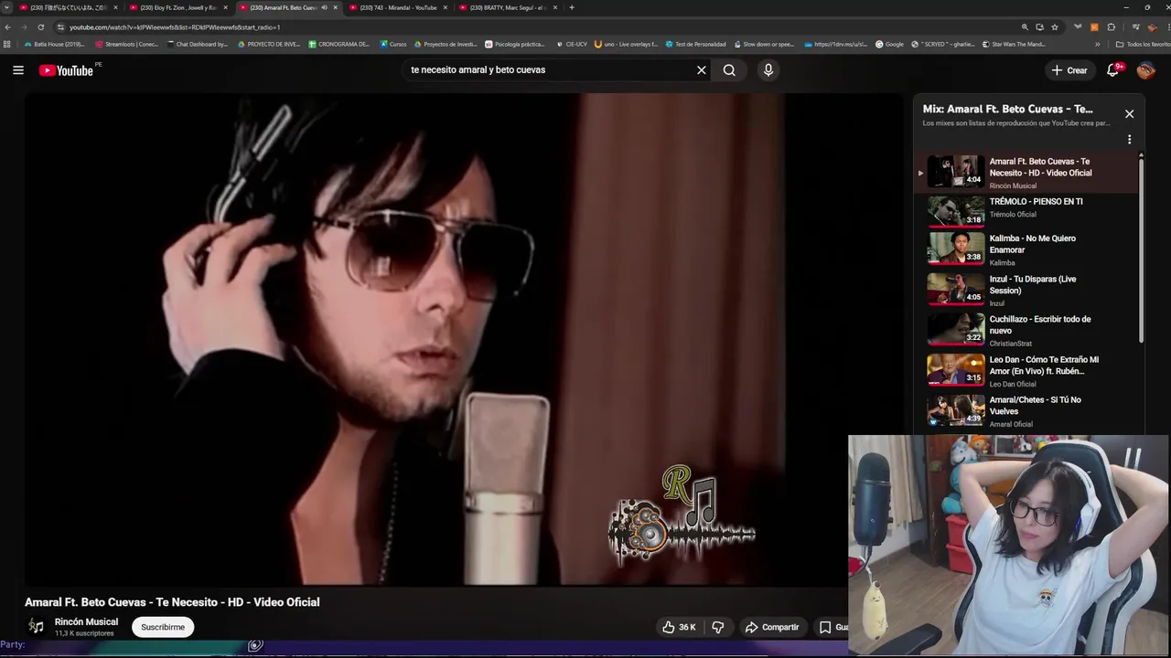Open the Chat Dashboard bookmark
The height and width of the screenshot is (658, 1171).
click(198, 44)
